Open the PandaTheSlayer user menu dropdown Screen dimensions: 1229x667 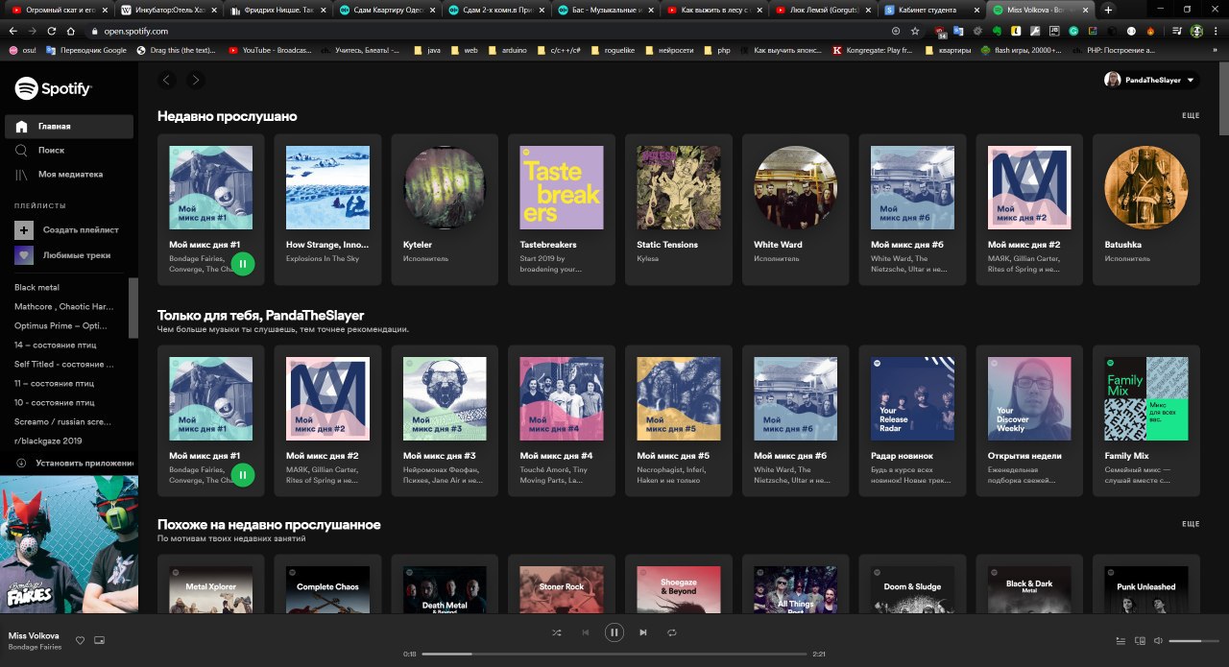point(1151,81)
